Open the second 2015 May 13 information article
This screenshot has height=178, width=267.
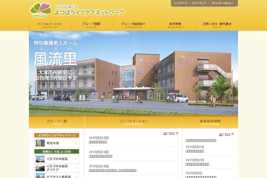[x=101, y=156]
